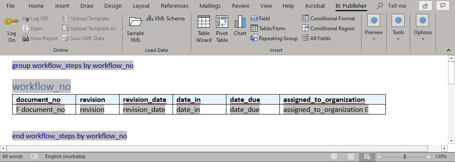The image size is (455, 162).
Task: Click the greyed Log Off button
Action: [35, 19]
